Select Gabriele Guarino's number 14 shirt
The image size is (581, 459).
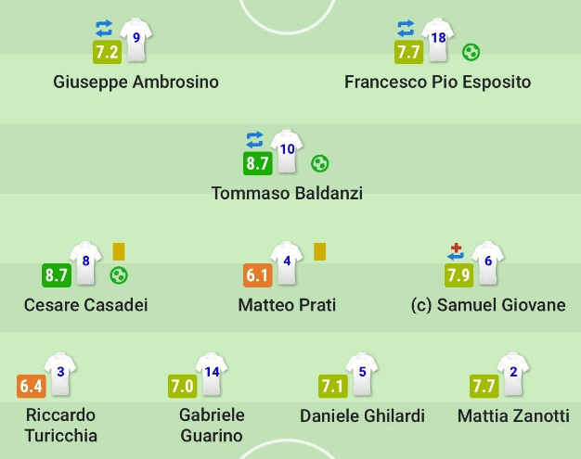[212, 374]
